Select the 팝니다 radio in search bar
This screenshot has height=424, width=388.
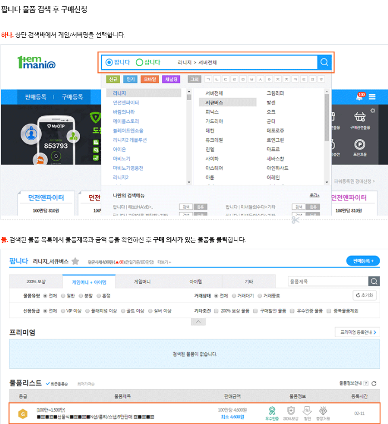(x=109, y=62)
